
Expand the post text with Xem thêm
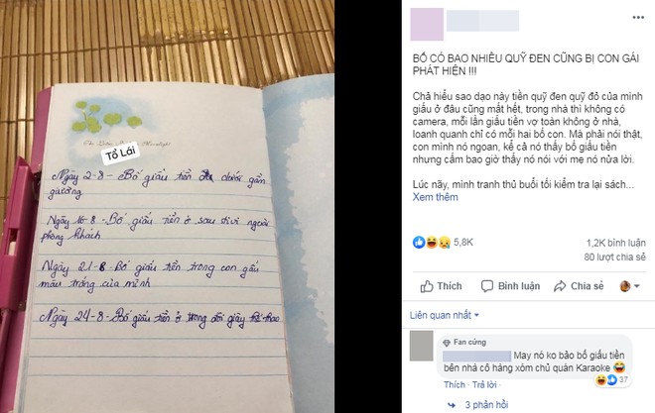point(435,197)
